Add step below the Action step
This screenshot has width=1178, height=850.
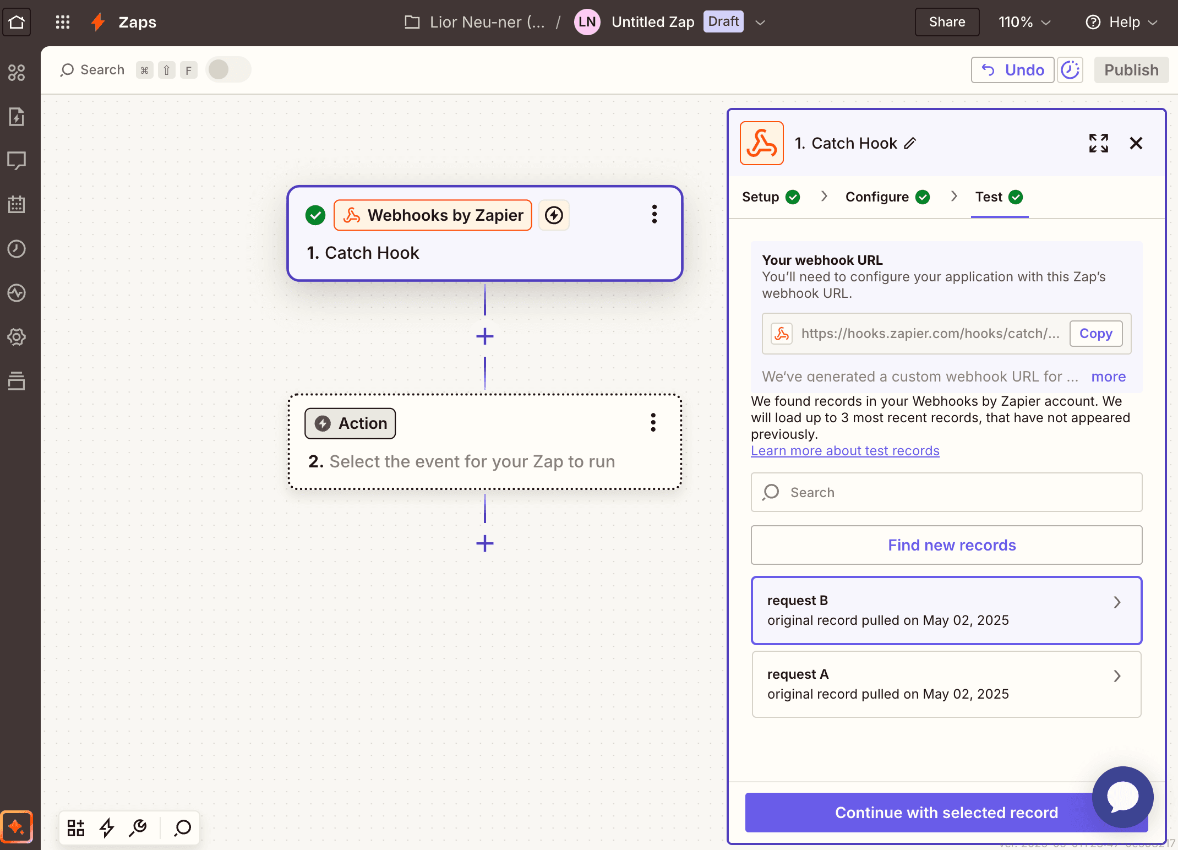[x=485, y=544]
